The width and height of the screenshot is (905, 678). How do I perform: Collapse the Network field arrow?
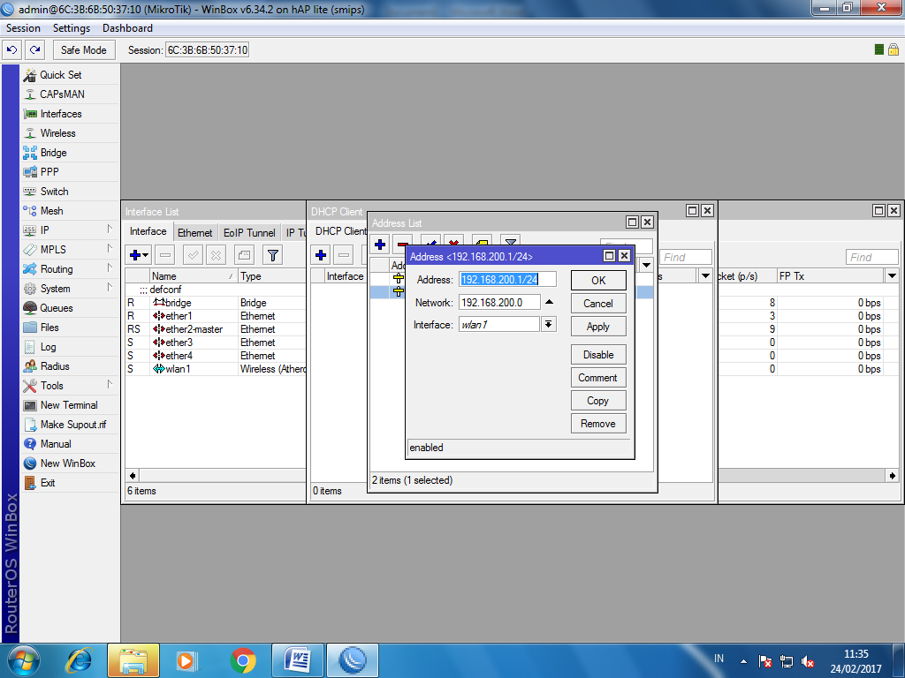click(x=549, y=302)
